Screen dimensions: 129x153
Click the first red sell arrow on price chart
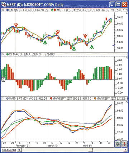(16, 25)
